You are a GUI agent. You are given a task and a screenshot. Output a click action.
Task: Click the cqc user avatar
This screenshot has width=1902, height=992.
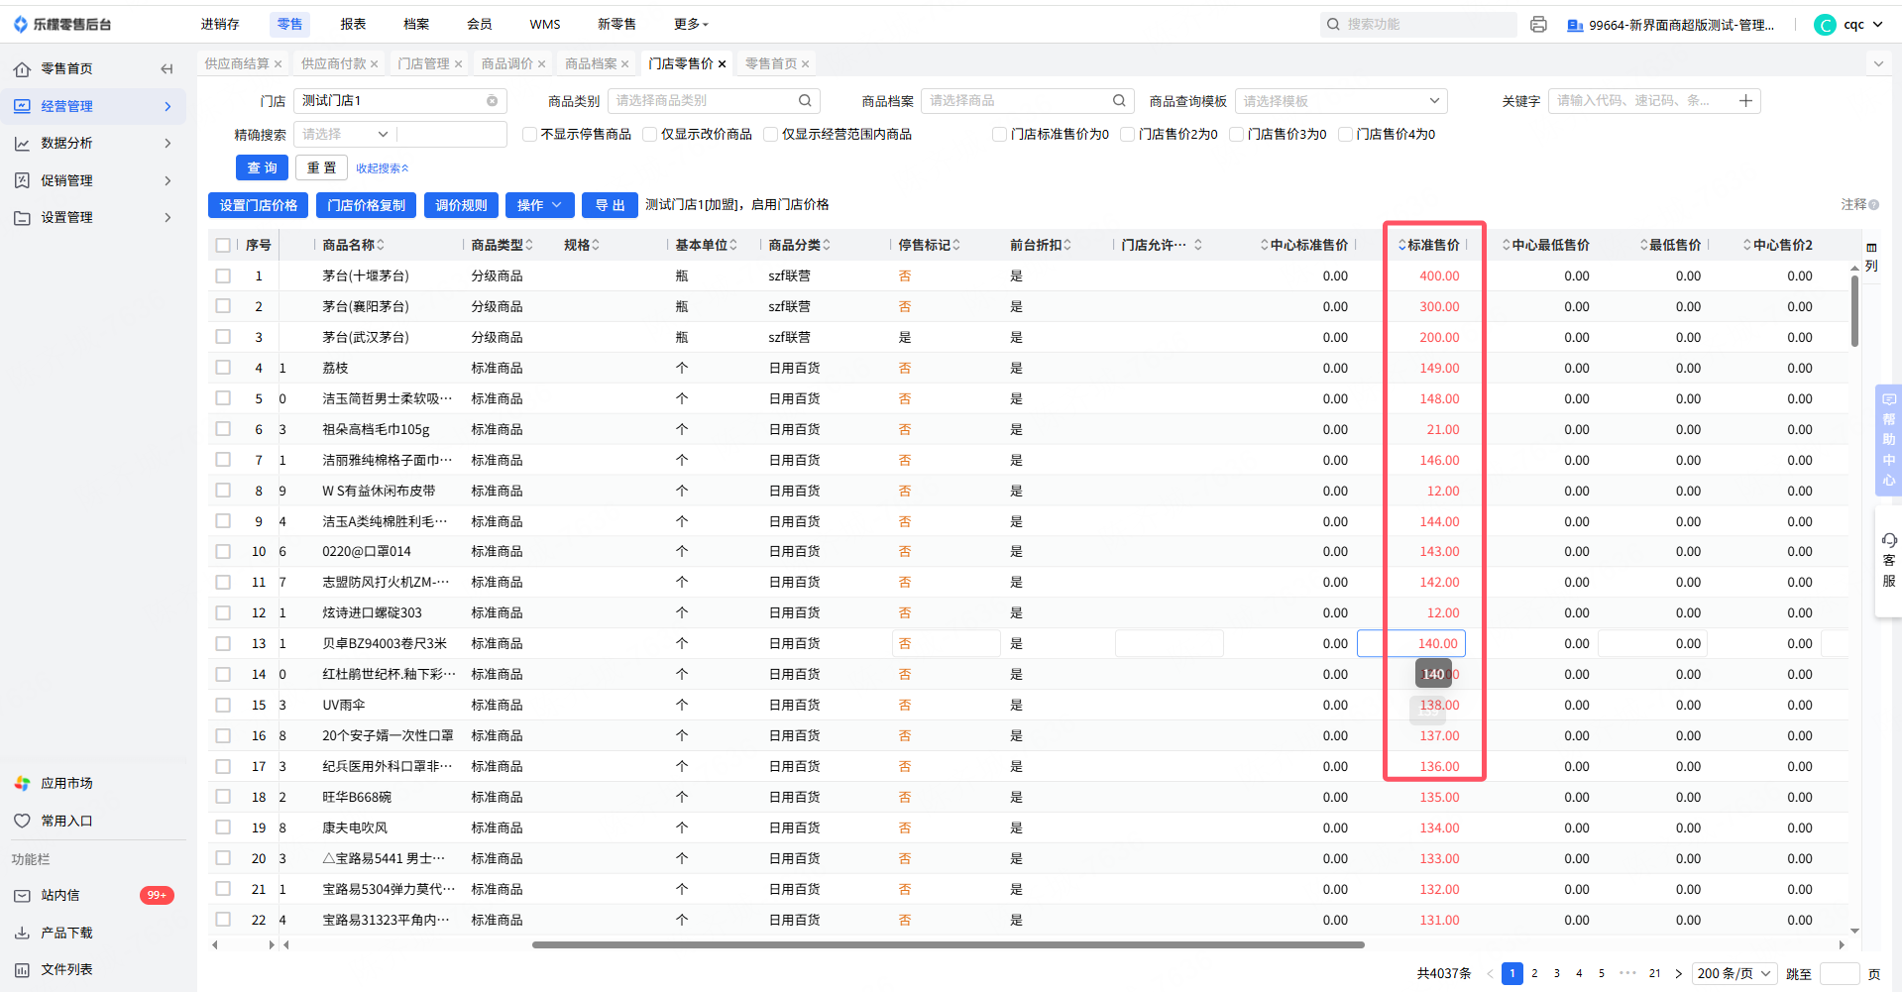coord(1825,25)
